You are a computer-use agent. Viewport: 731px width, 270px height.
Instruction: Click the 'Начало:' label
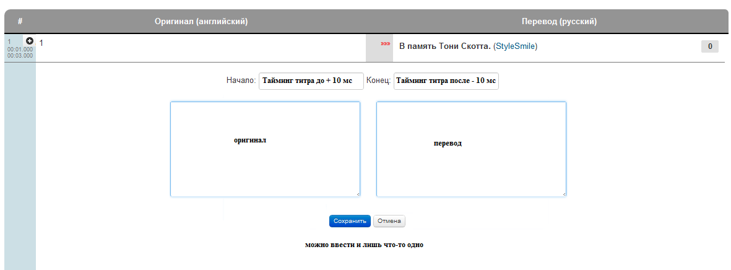coord(241,81)
